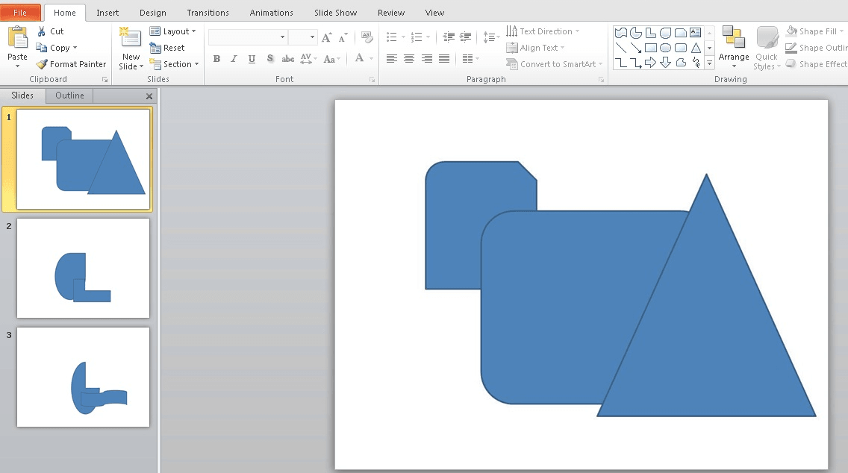Image resolution: width=848 pixels, height=473 pixels.
Task: Open the Font dialog launcher
Action: tap(372, 80)
